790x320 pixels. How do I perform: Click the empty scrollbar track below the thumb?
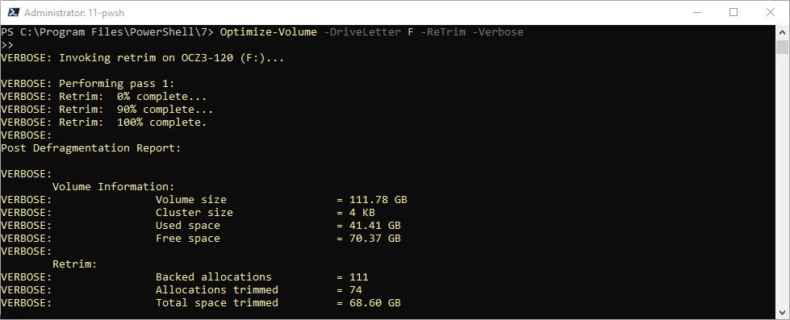(x=783, y=180)
